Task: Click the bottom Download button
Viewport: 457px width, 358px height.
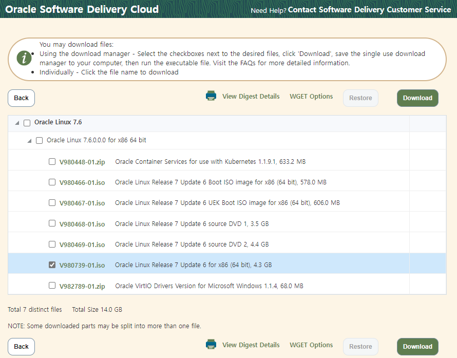Action: pos(417,347)
